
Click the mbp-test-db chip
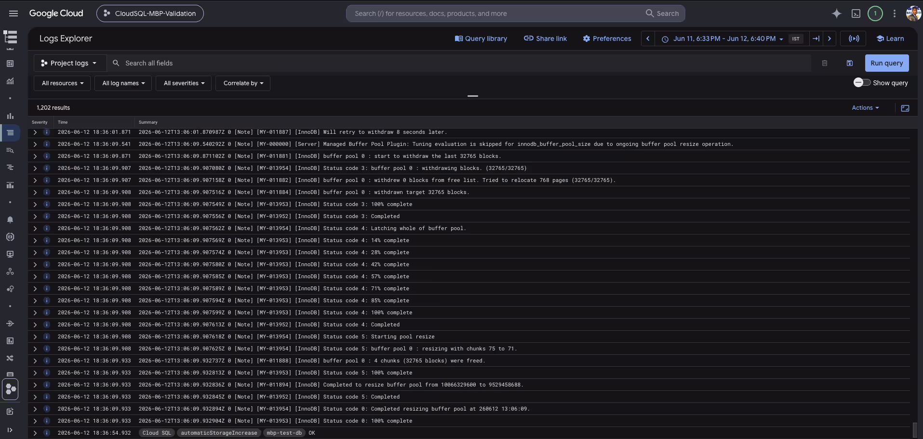[284, 433]
